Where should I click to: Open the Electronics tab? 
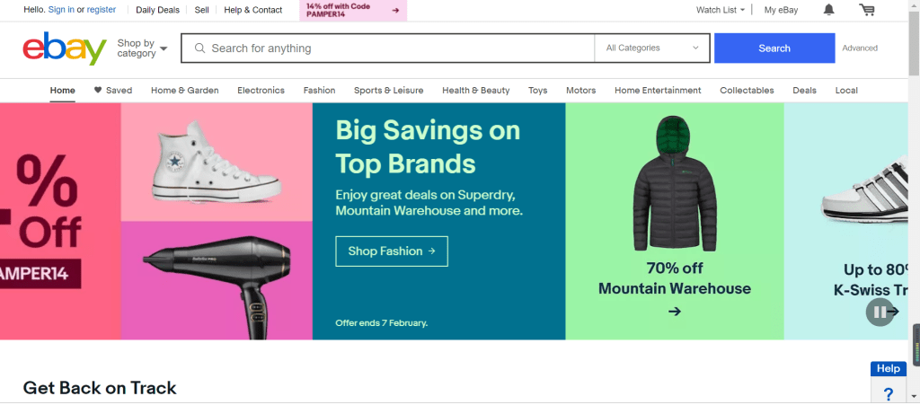pyautogui.click(x=261, y=90)
